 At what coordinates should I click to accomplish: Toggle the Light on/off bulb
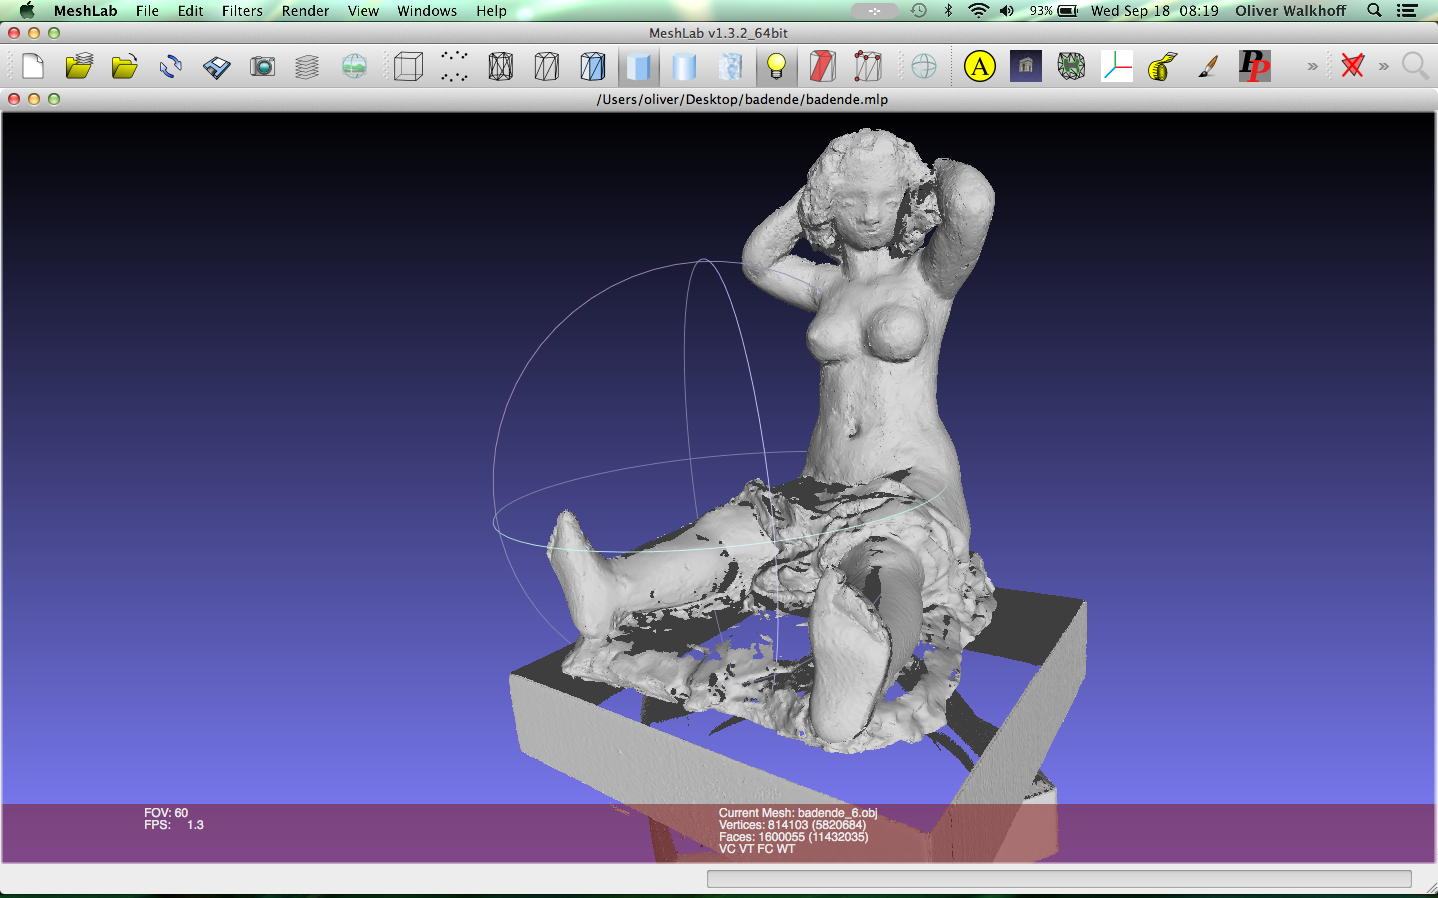(776, 66)
